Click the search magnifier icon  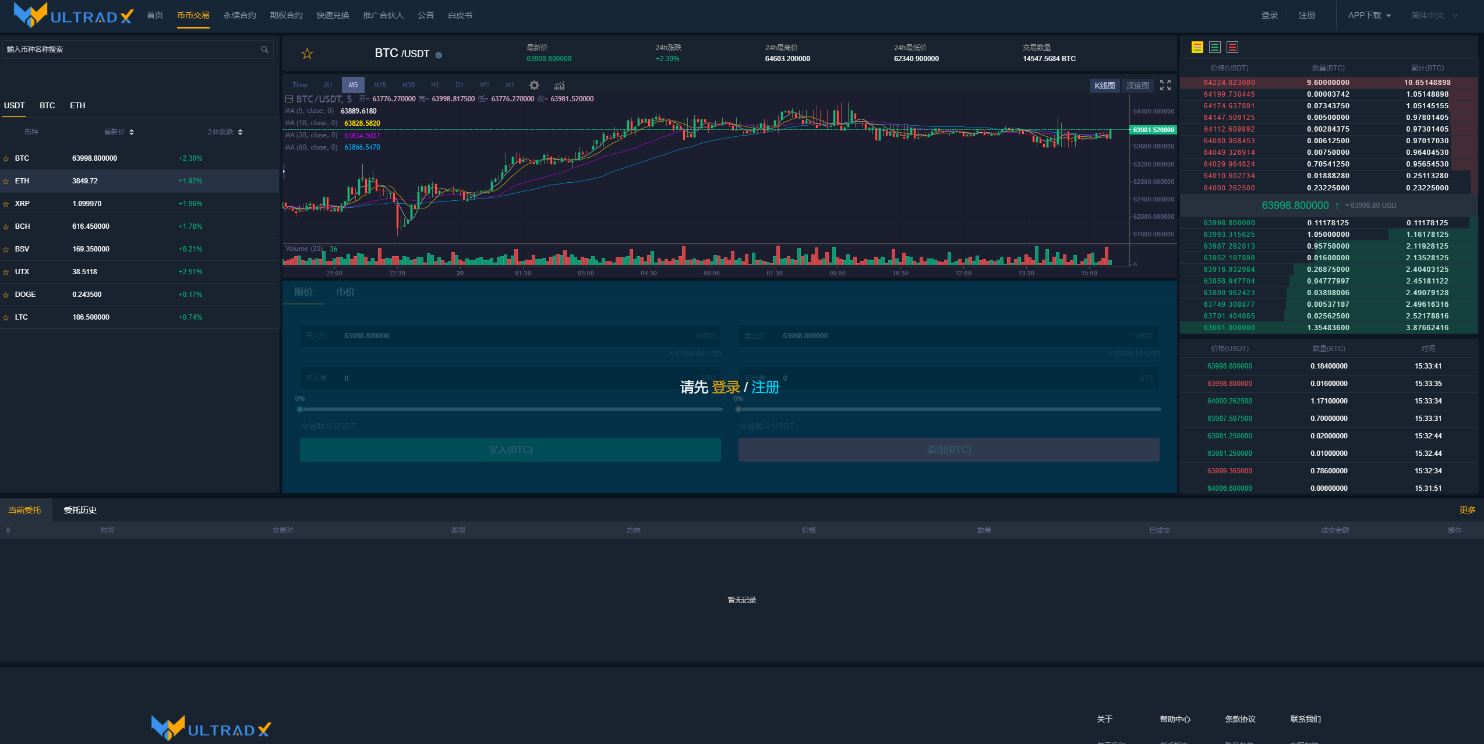(x=264, y=49)
